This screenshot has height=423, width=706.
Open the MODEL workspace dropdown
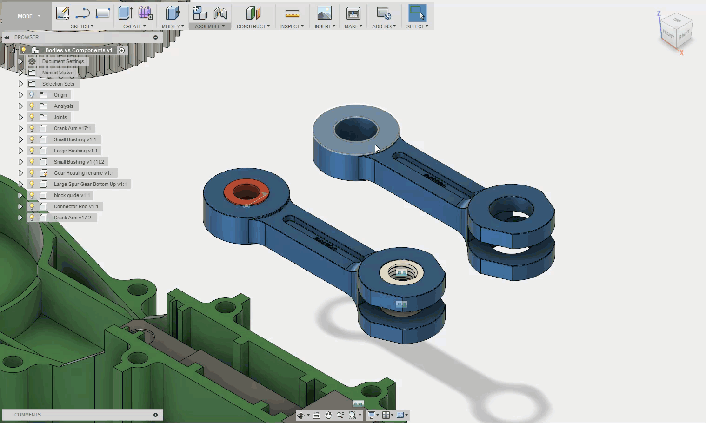(x=29, y=16)
